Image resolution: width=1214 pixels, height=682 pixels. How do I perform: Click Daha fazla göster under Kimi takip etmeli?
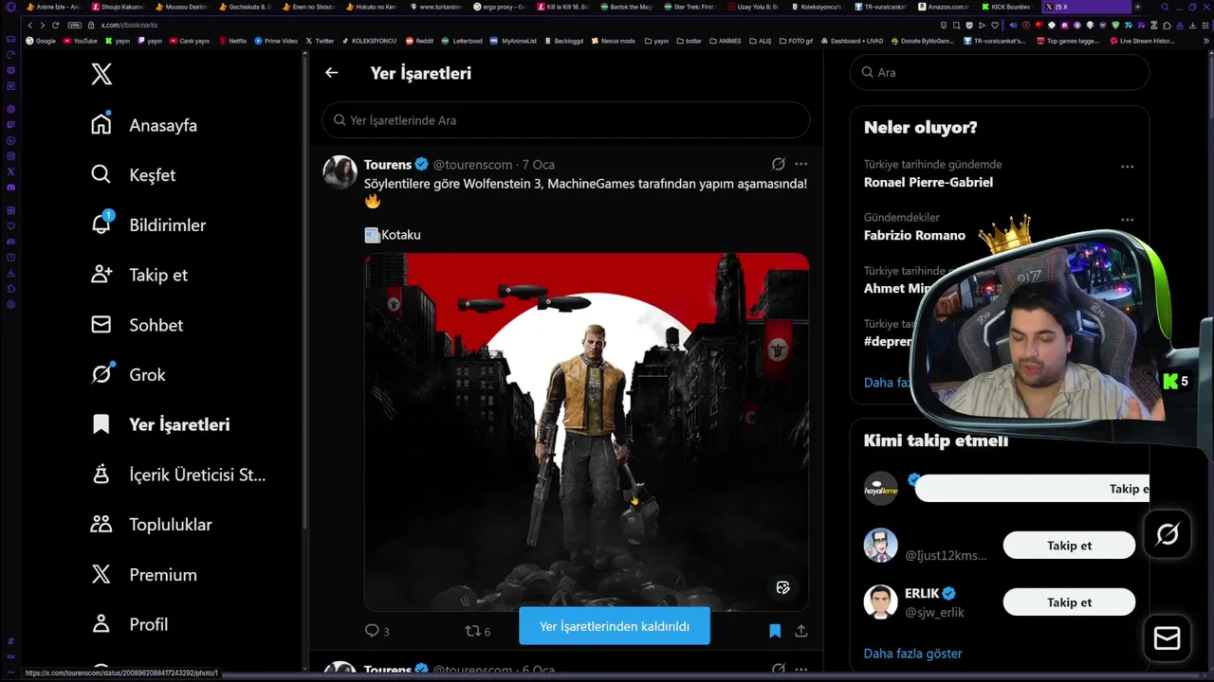tap(912, 654)
